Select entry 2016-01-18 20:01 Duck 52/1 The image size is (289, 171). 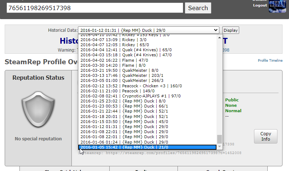tap(148, 117)
